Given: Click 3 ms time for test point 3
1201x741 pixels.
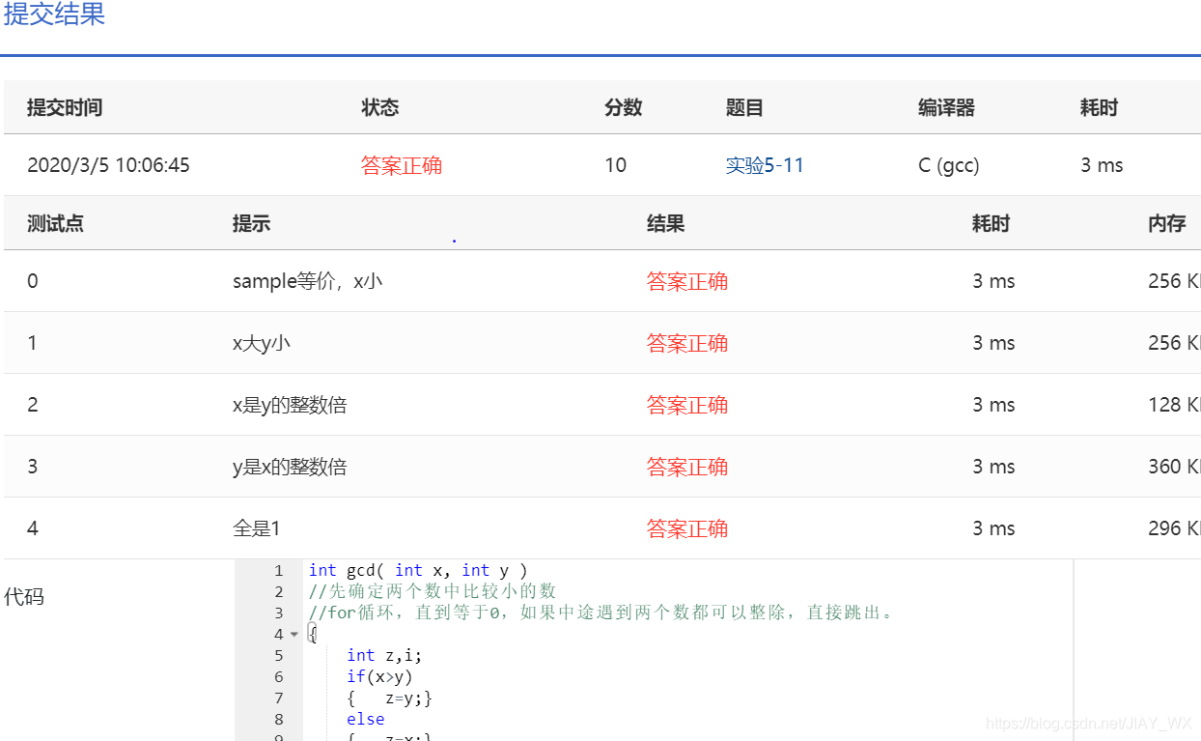Looking at the screenshot, I should [993, 467].
